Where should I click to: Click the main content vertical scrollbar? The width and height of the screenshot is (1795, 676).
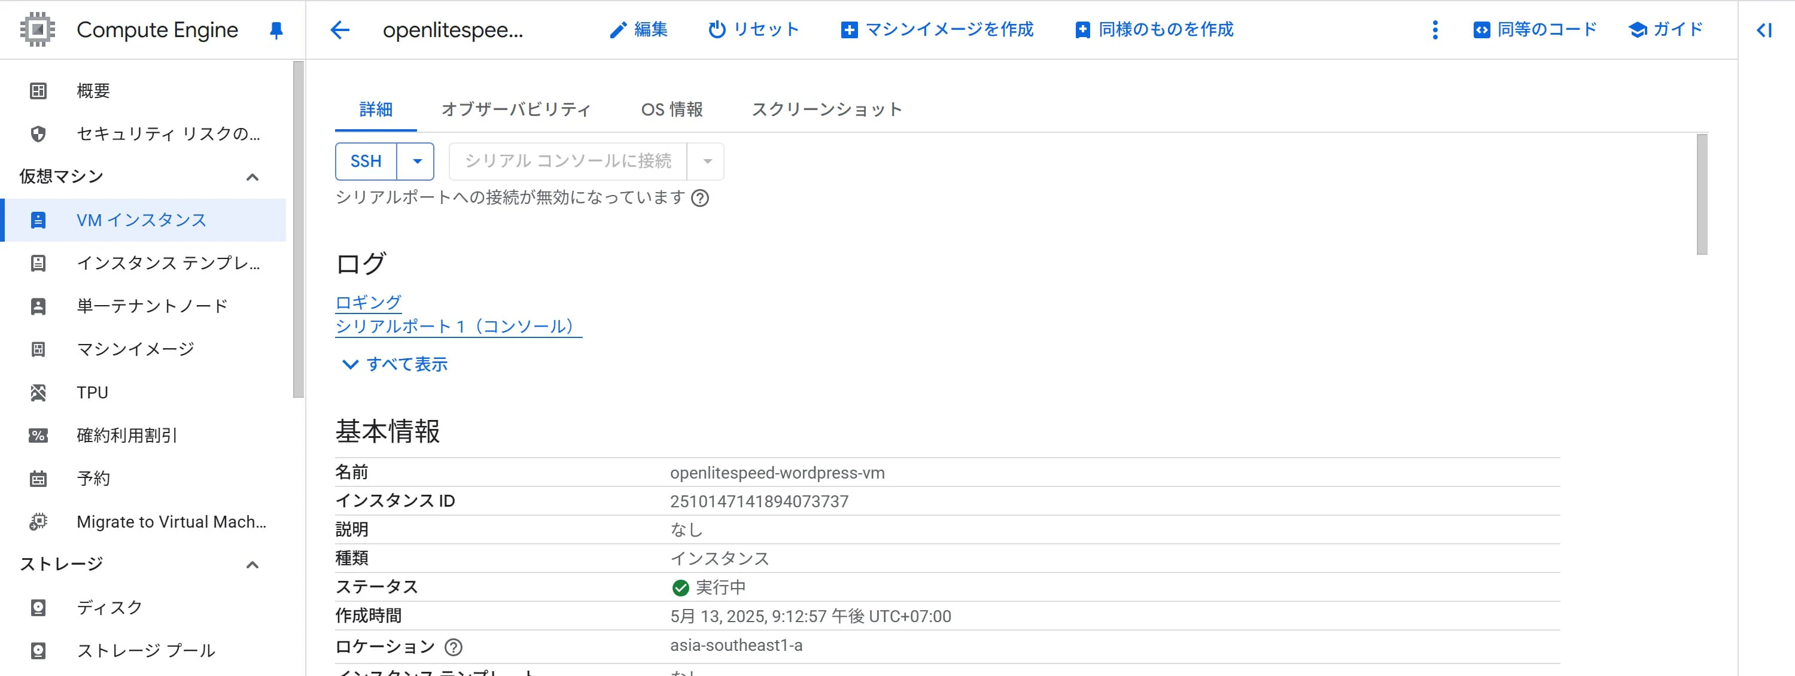pyautogui.click(x=1702, y=195)
